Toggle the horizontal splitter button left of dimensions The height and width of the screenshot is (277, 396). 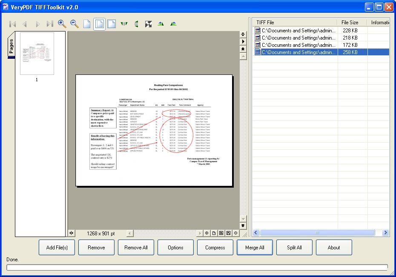pyautogui.click(x=71, y=233)
